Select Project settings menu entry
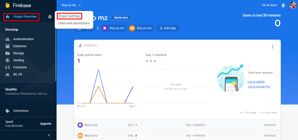Screen dimensions: 298x140 tap(69, 16)
